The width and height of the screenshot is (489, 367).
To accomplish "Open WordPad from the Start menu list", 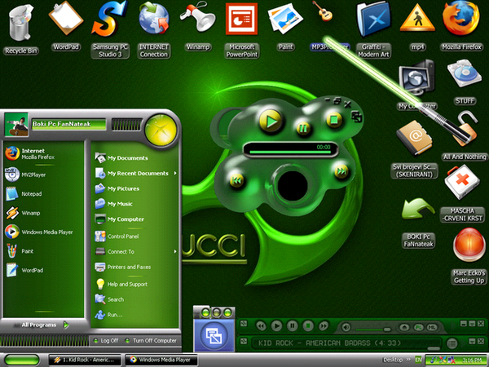I will pyautogui.click(x=44, y=270).
